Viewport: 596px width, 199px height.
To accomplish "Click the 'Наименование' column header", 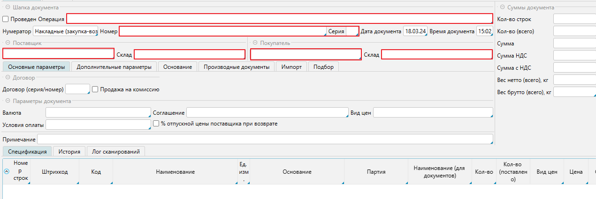I will point(175,172).
